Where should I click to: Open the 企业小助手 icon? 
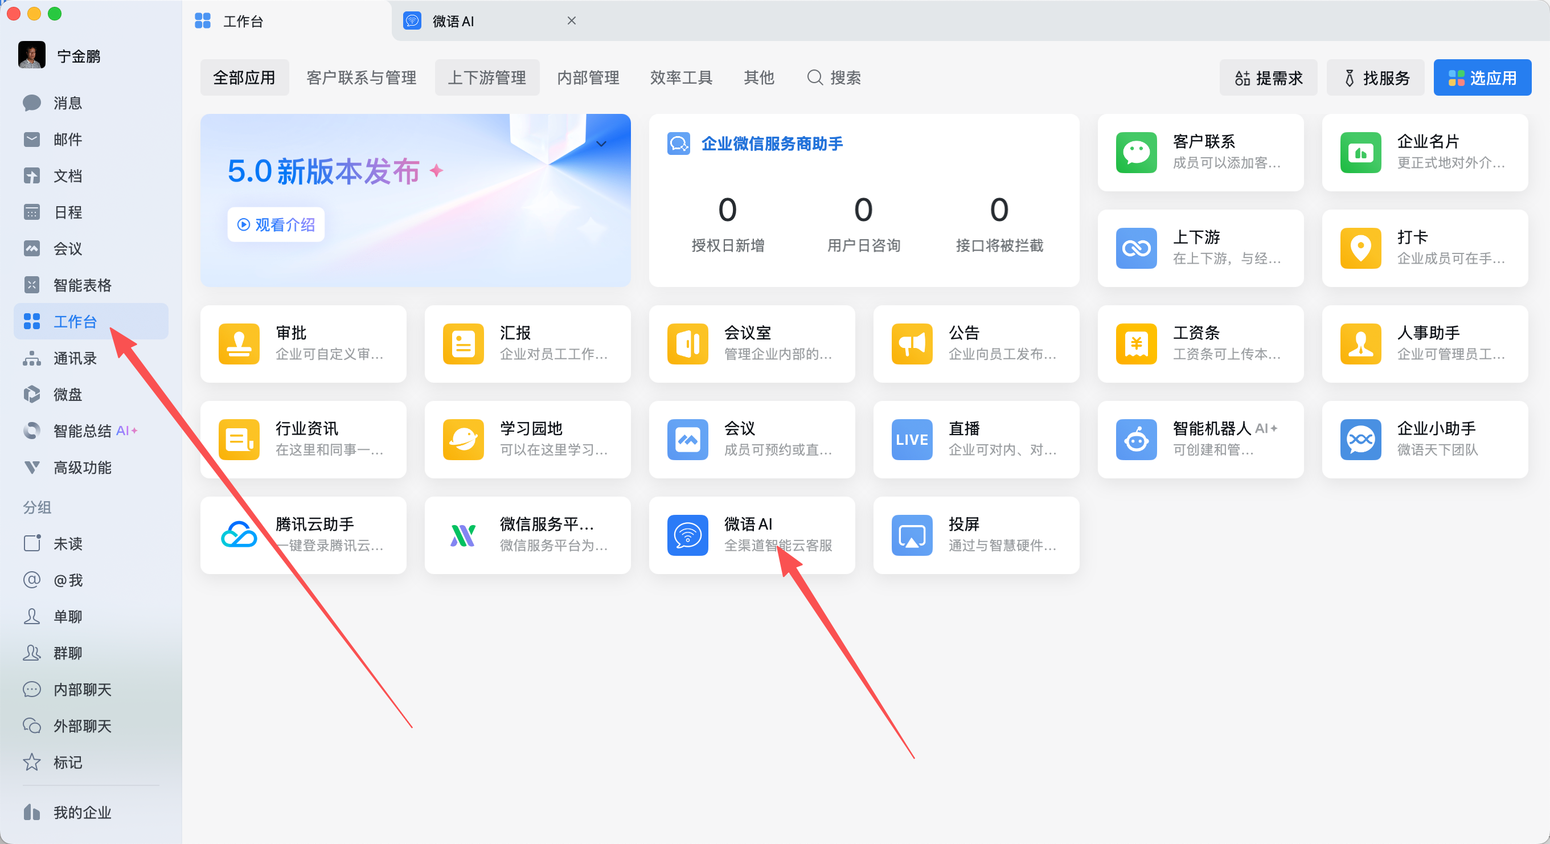coord(1361,439)
